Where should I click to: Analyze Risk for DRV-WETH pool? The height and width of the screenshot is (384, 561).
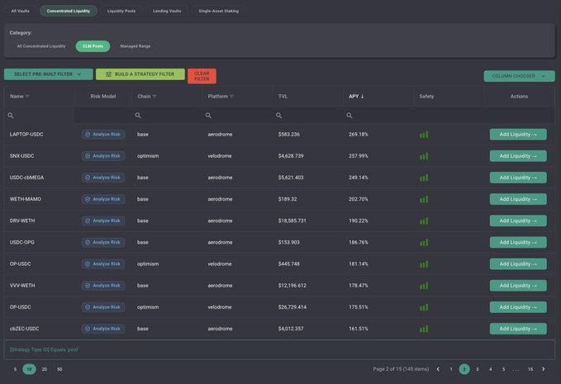click(x=103, y=220)
